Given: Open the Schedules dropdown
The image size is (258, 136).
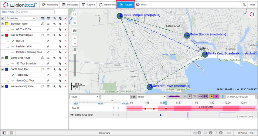Looking at the screenshot, I should click(x=21, y=18).
